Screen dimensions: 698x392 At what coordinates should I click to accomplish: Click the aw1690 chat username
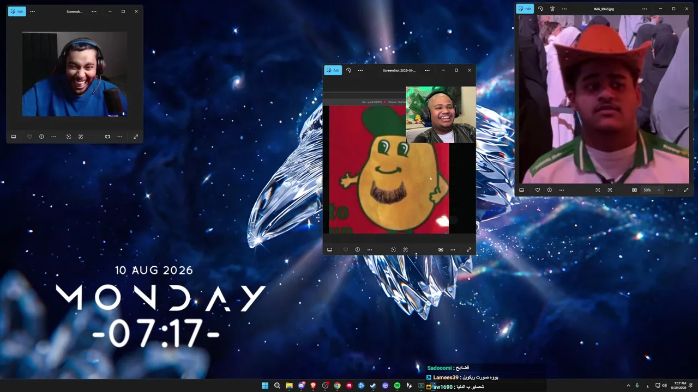443,387
